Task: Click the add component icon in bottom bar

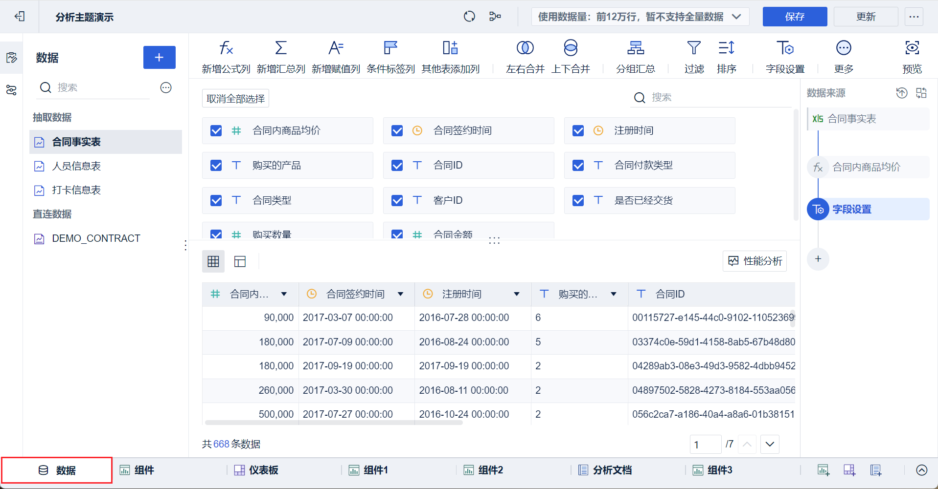Action: point(823,470)
